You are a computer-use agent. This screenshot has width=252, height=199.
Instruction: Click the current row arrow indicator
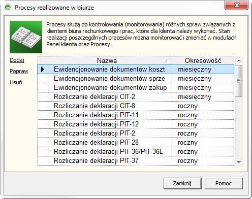tap(43, 70)
